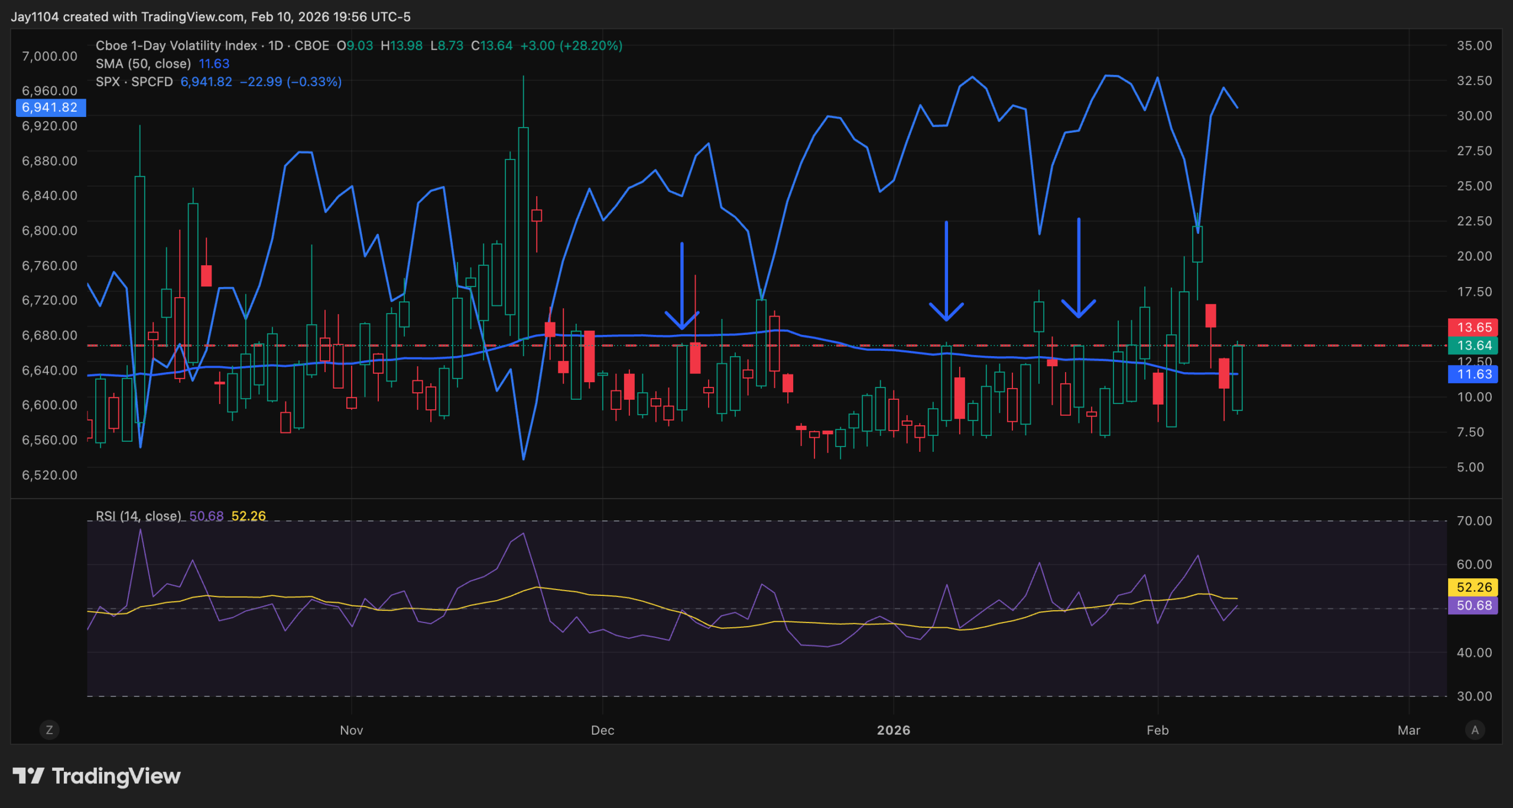
Task: Click the blue 11.63 SMA axis label
Action: [1474, 374]
